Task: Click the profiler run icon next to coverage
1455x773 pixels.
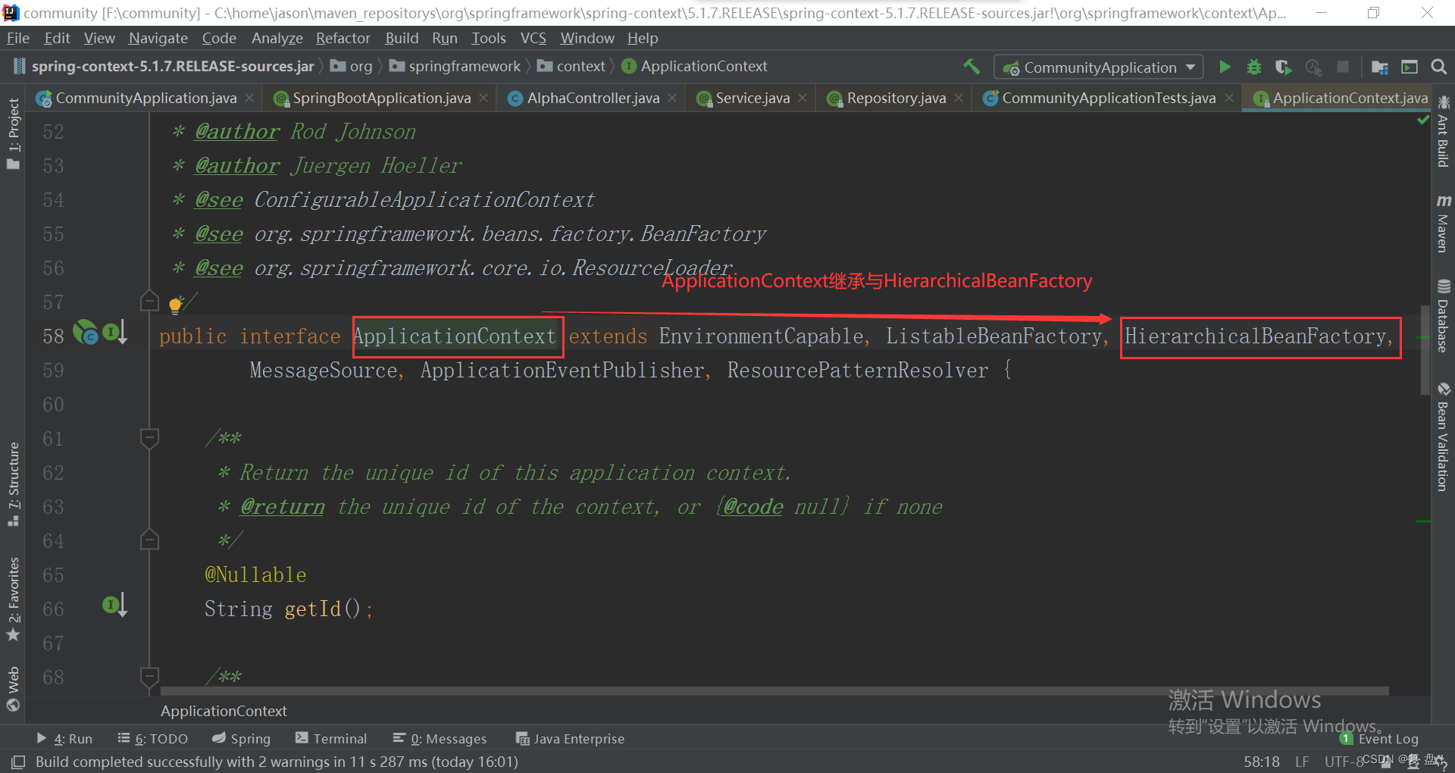Action: (1313, 67)
